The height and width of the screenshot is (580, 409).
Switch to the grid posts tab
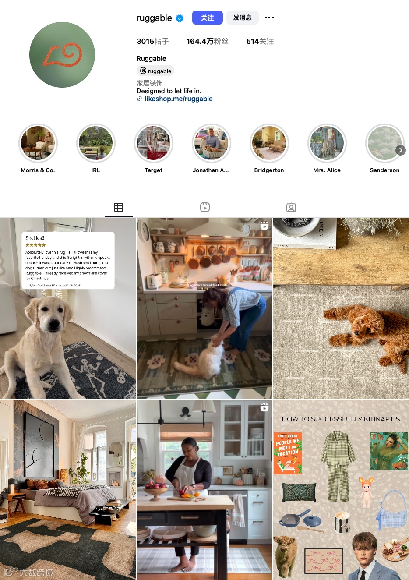tap(119, 207)
